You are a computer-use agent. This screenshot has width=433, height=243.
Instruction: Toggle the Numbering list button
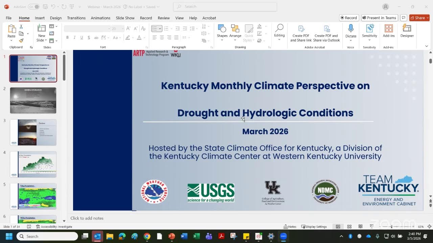pyautogui.click(x=166, y=29)
